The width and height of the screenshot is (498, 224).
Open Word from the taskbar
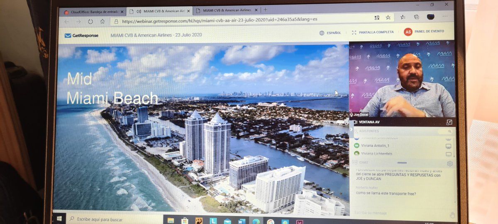pos(241,221)
